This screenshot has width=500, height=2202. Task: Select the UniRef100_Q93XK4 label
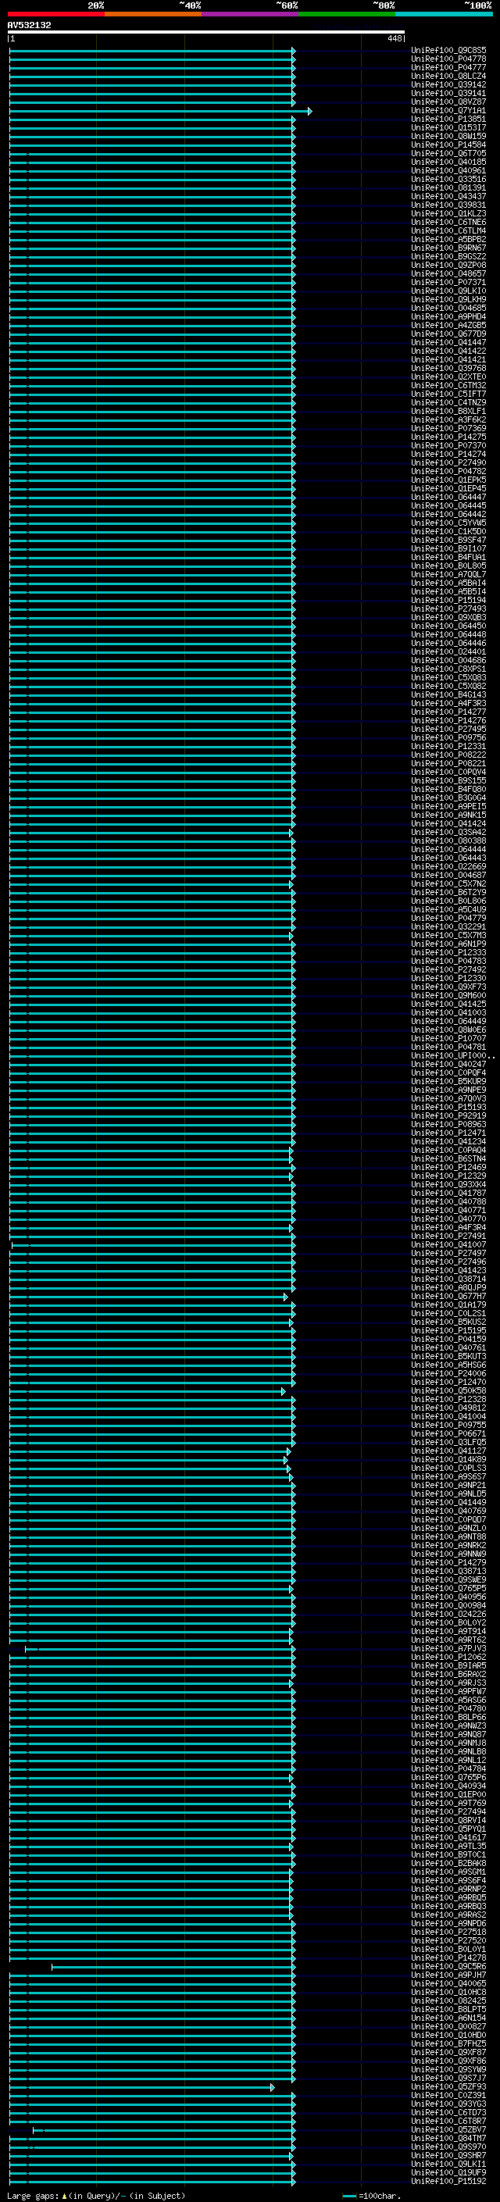[448, 1184]
